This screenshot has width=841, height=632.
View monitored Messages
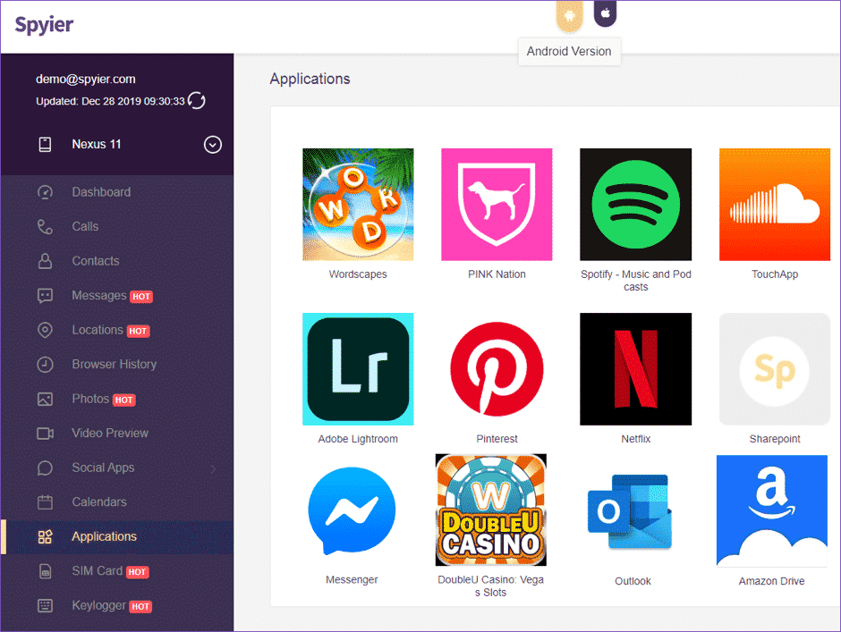point(96,295)
